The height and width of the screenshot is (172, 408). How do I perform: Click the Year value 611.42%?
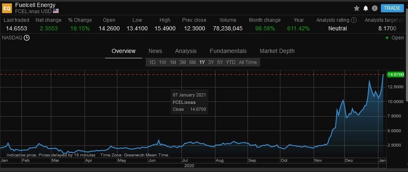coord(298,29)
